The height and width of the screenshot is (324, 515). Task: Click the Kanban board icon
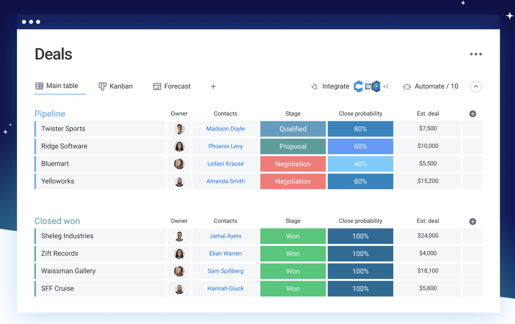pyautogui.click(x=102, y=86)
